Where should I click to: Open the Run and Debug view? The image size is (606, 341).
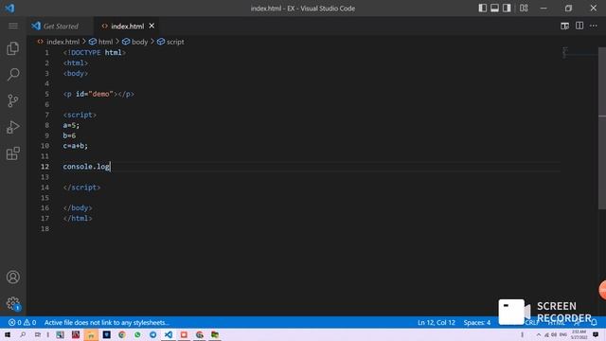(x=12, y=127)
